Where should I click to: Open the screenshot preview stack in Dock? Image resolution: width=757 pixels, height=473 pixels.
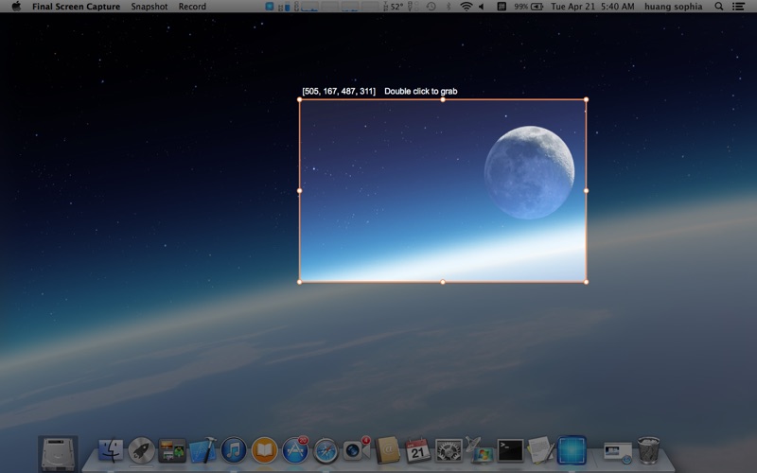618,451
